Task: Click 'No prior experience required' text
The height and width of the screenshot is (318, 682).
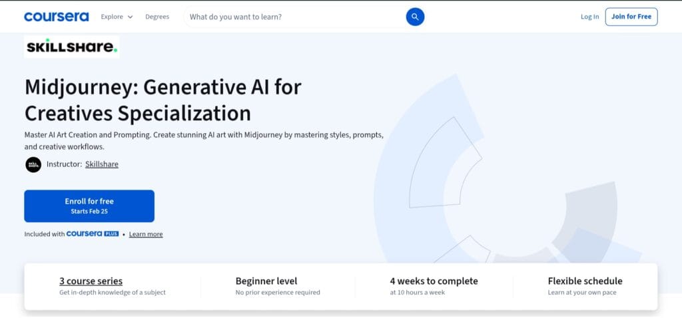Action: 278,292
